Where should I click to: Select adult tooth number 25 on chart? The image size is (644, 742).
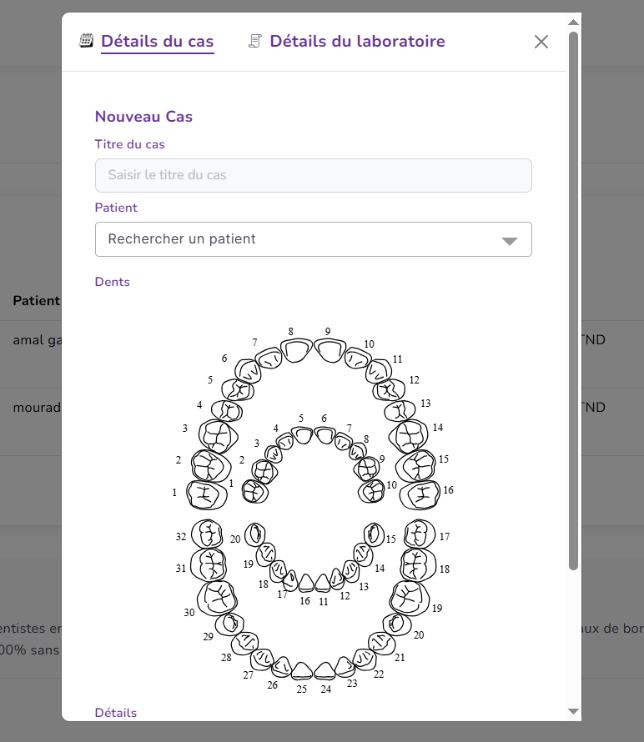coord(302,669)
